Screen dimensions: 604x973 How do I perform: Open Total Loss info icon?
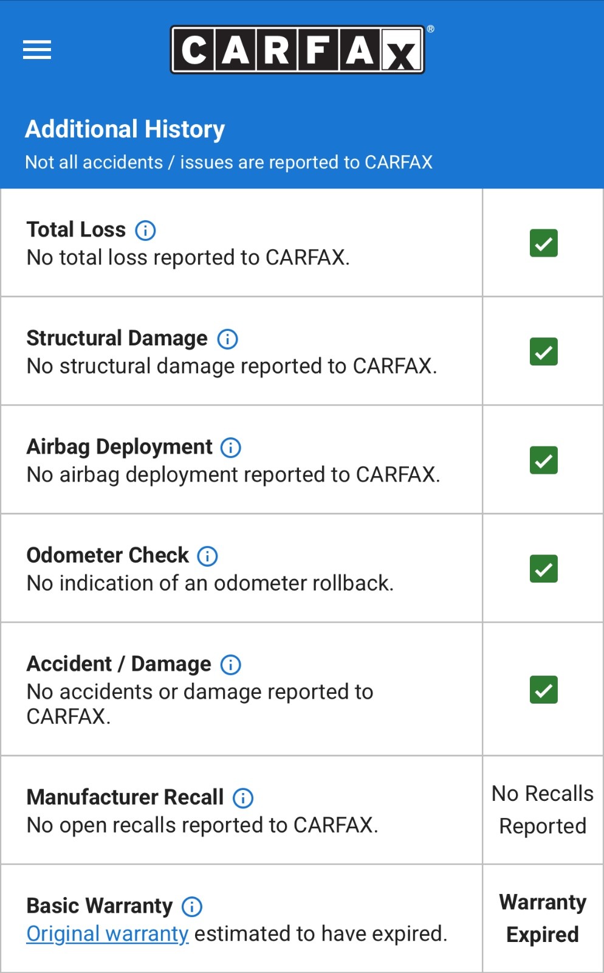[x=145, y=230]
